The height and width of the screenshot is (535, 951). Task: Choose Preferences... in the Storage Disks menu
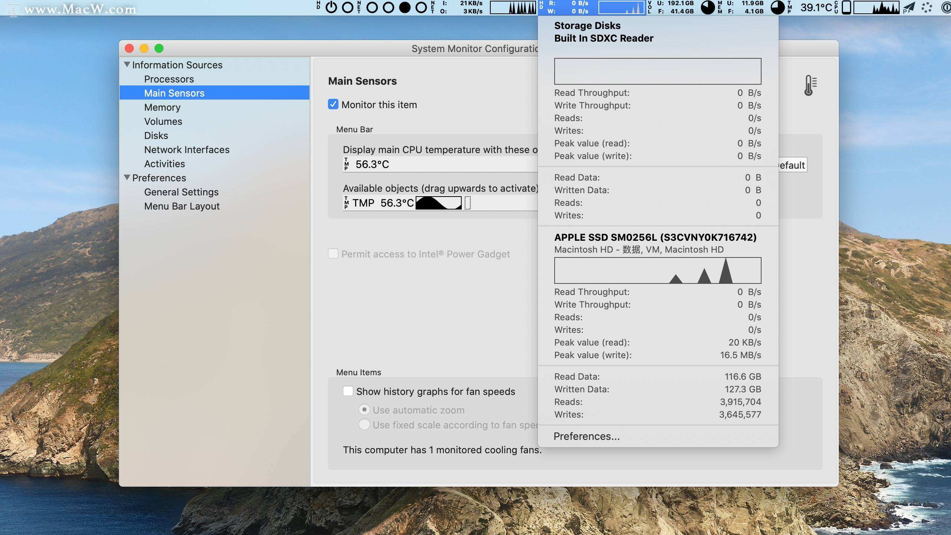[x=586, y=436]
